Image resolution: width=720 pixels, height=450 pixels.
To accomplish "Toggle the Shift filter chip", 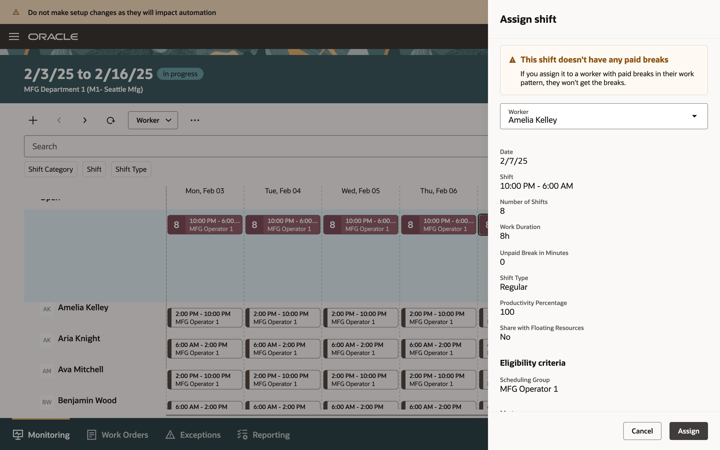I will click(x=94, y=169).
